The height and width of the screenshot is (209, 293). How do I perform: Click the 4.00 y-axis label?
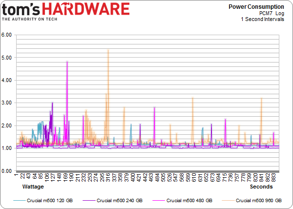(6, 80)
